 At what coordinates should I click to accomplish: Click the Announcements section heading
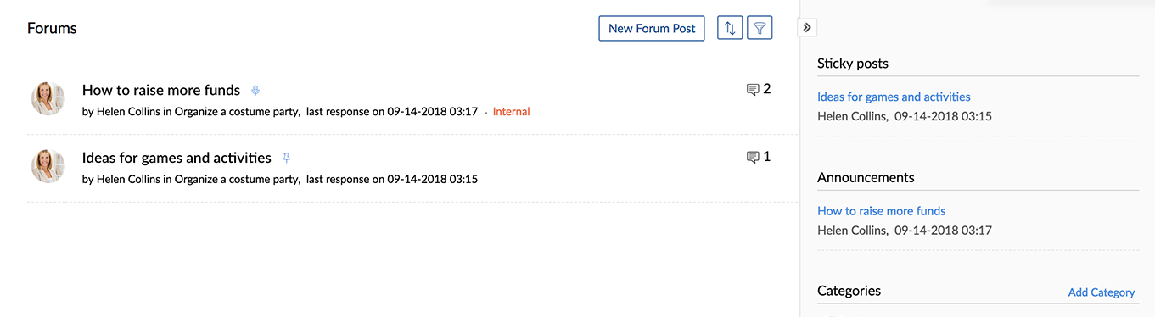(866, 177)
